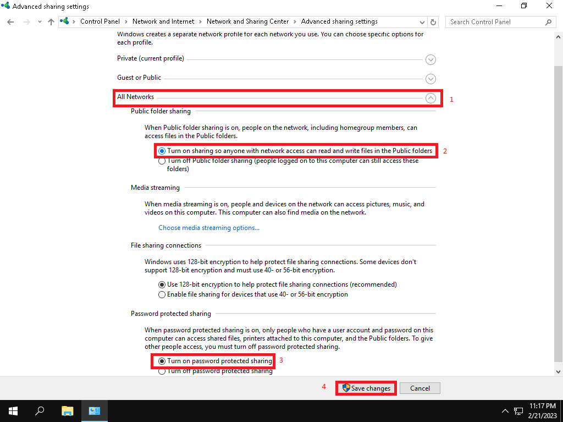Expand the Private (current profile) section
Viewport: 563px width, 422px height.
430,59
